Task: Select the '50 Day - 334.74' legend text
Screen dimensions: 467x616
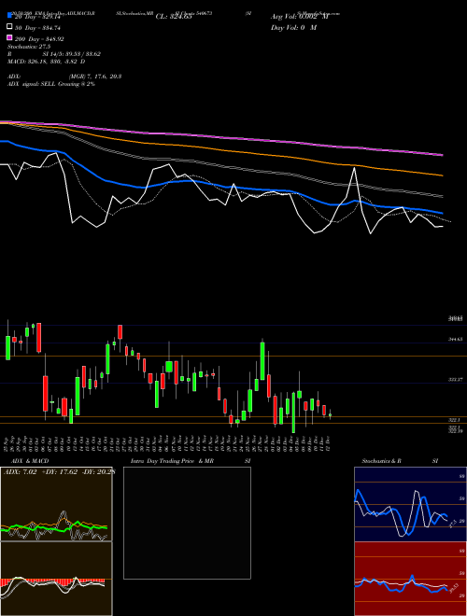Action: 37,27
